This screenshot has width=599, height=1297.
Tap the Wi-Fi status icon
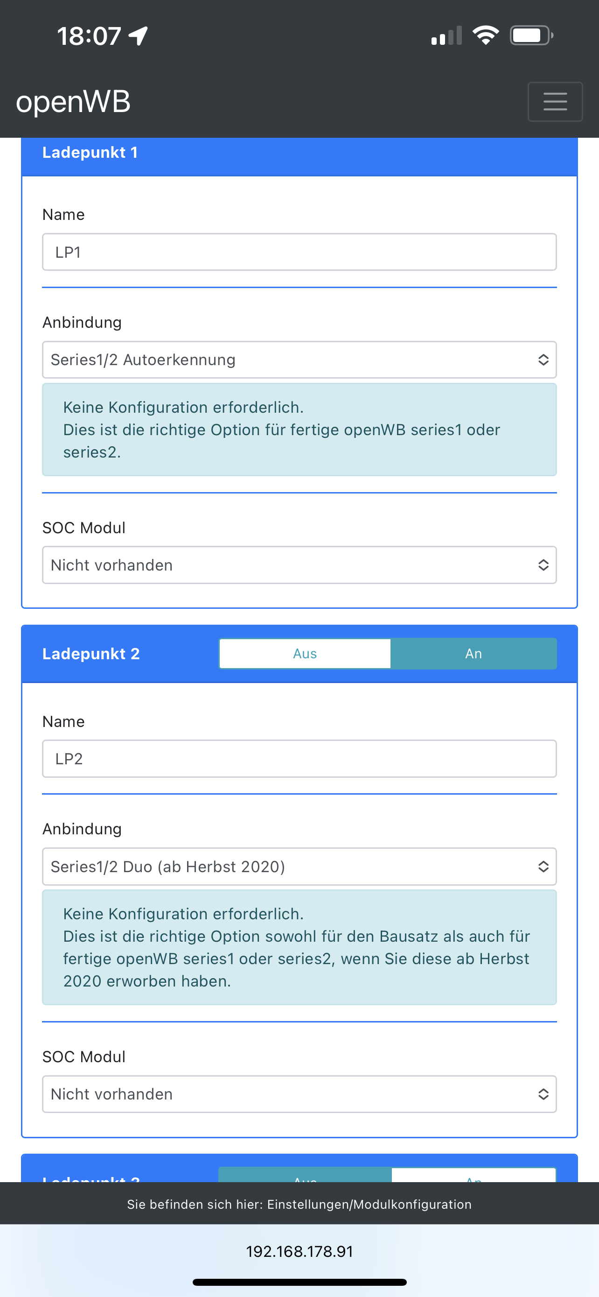click(x=485, y=36)
